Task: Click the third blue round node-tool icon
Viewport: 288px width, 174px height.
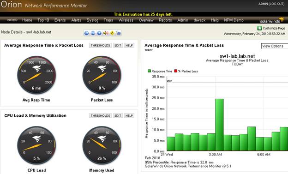Action: click(x=99, y=33)
